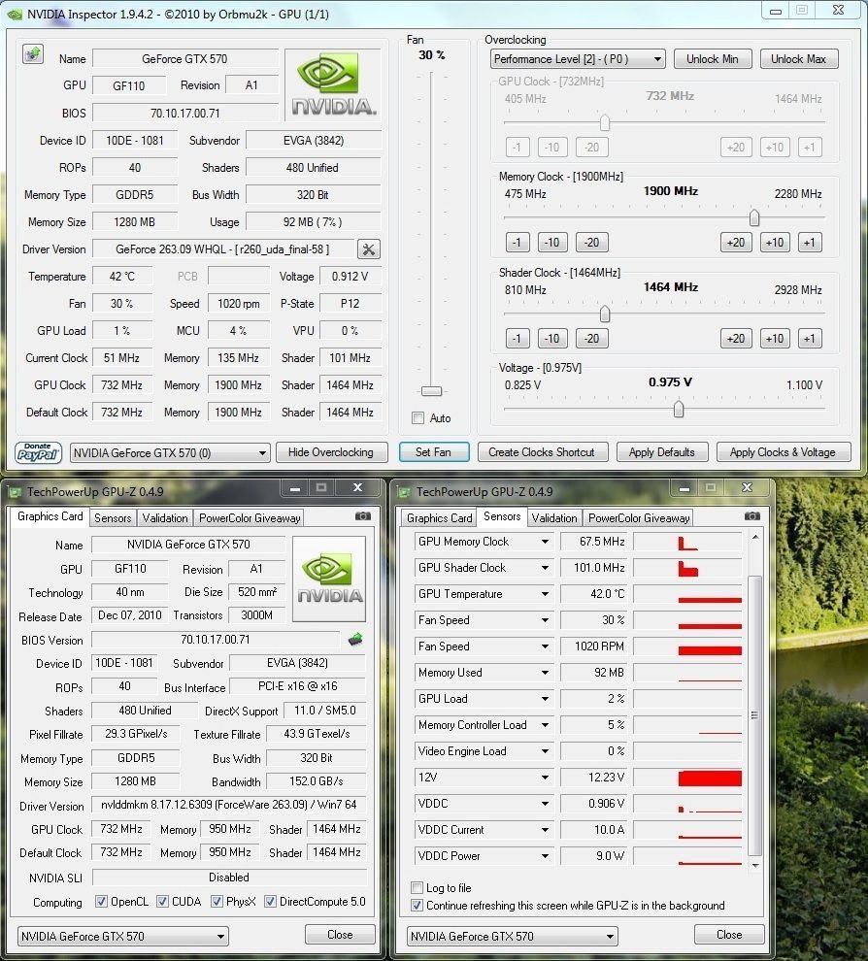Click the Shader Clock slider handle
The width and height of the screenshot is (868, 961).
[x=605, y=314]
